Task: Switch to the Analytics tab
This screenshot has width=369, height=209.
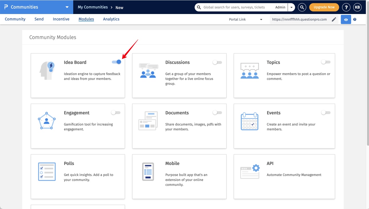Action: [x=111, y=19]
